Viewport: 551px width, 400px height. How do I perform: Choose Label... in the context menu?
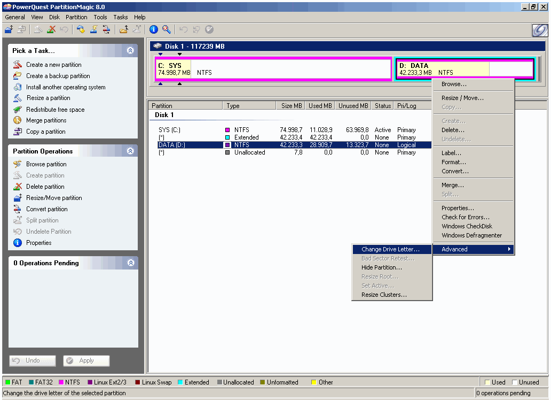tap(474, 153)
